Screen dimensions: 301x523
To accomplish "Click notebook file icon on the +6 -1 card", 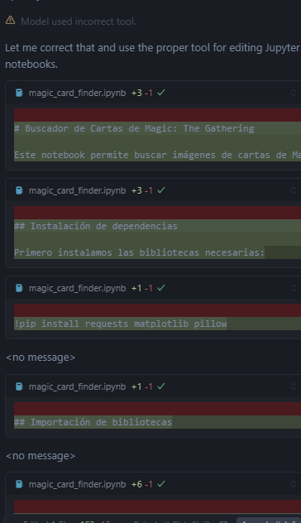I will (x=19, y=484).
